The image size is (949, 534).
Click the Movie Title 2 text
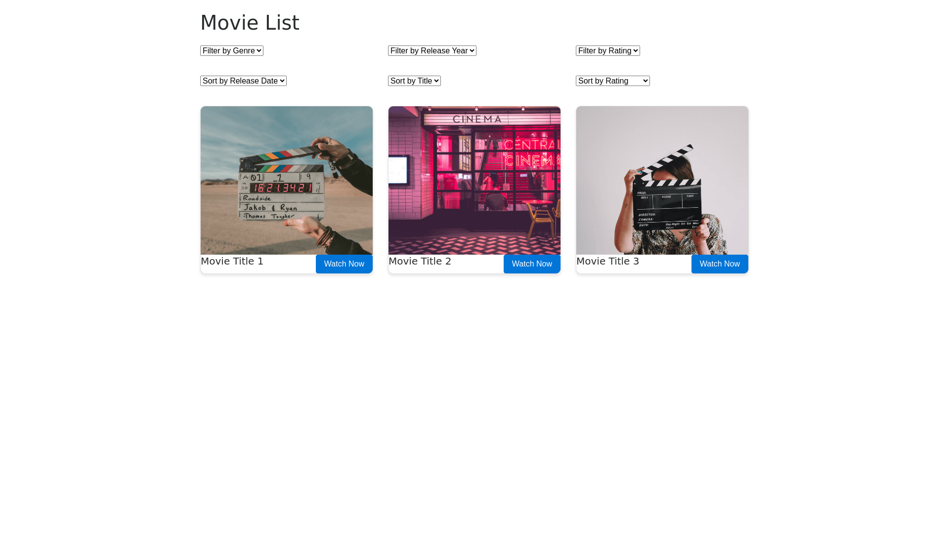420,261
